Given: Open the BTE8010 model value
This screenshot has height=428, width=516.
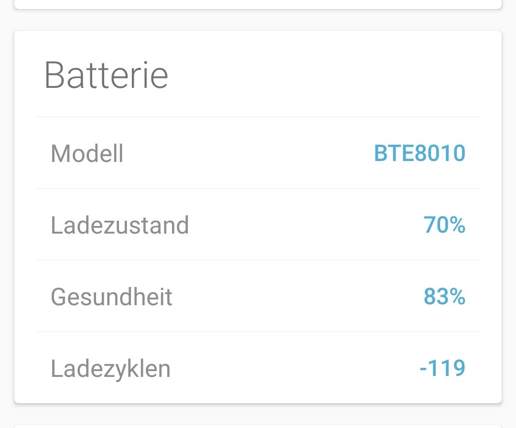Looking at the screenshot, I should point(419,153).
